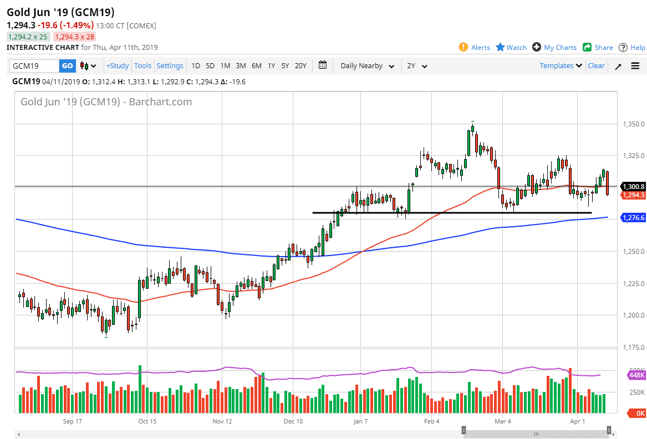
Task: Open Help question mark icon
Action: pos(623,47)
